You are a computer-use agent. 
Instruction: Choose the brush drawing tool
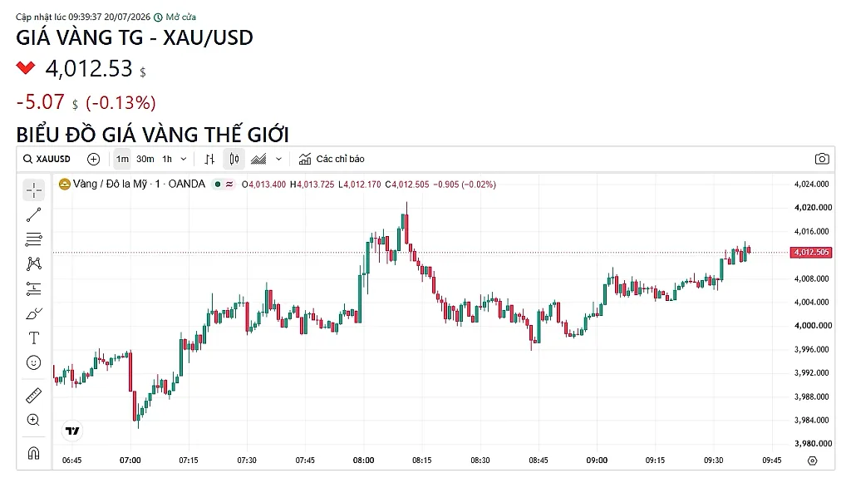coord(33,313)
